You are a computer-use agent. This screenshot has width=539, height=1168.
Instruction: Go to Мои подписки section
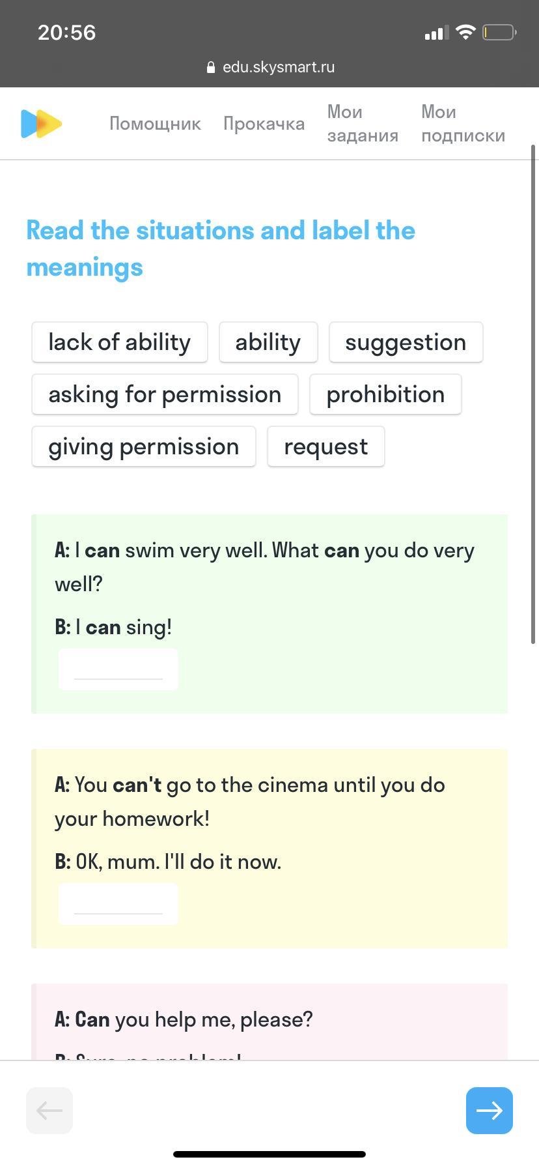pos(463,124)
